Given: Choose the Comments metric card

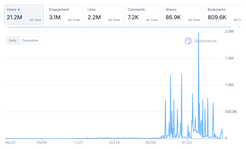Looking at the screenshot, I should (142, 14).
